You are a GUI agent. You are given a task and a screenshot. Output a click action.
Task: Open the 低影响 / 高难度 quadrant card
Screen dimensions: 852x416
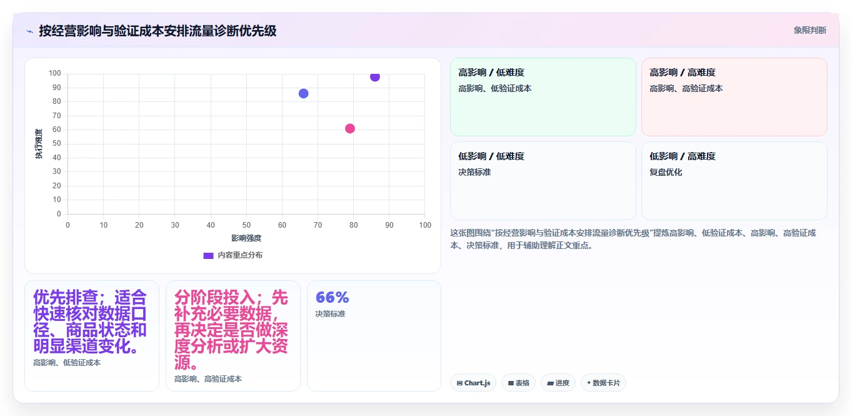click(734, 181)
